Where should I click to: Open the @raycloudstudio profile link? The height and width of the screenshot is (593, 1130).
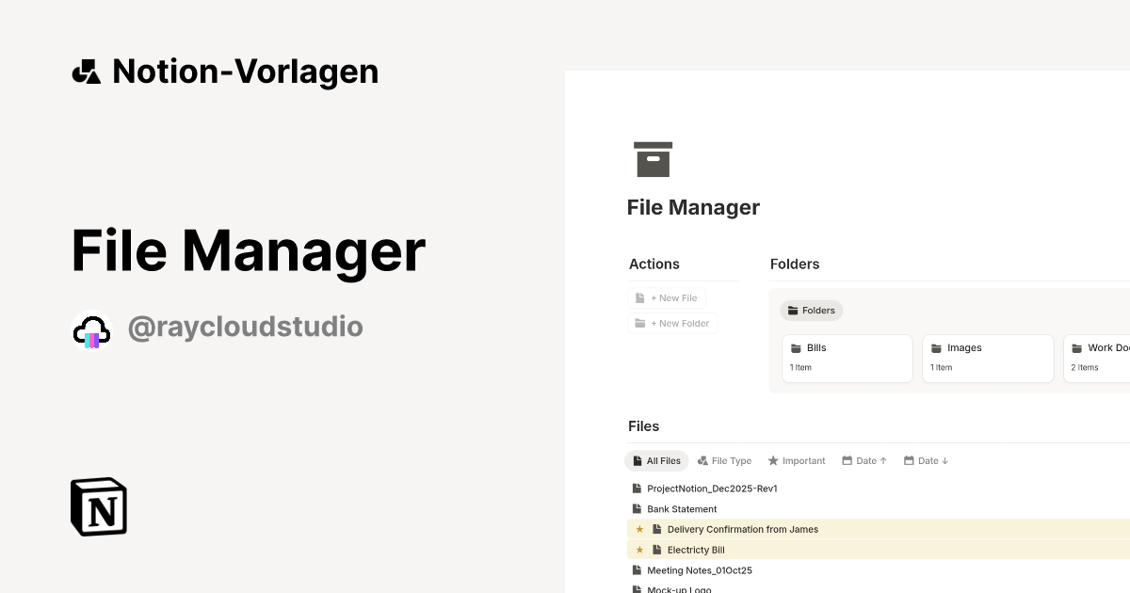click(246, 327)
